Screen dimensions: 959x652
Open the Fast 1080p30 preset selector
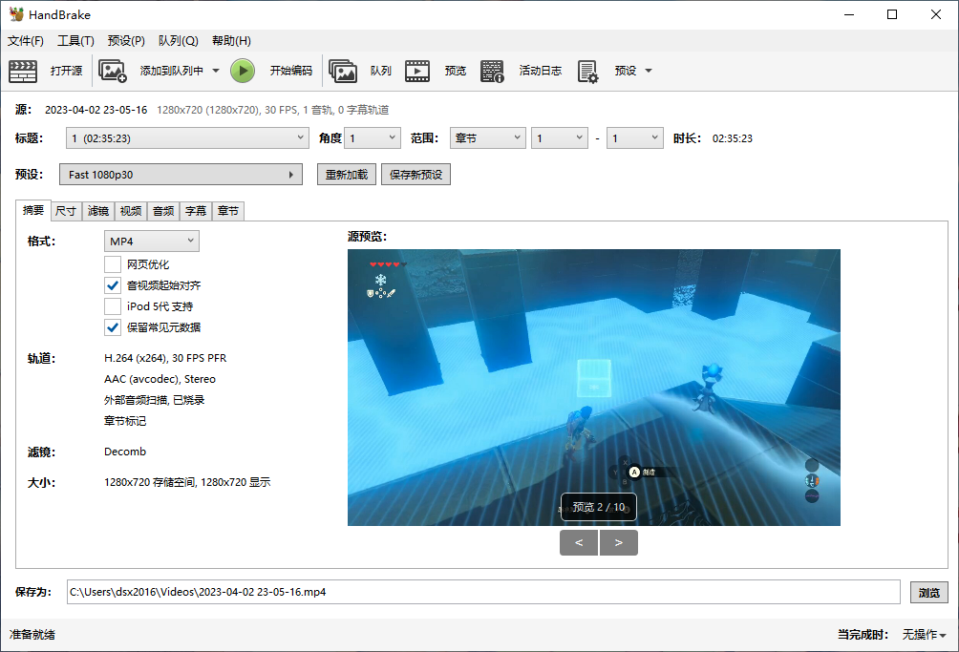click(181, 175)
